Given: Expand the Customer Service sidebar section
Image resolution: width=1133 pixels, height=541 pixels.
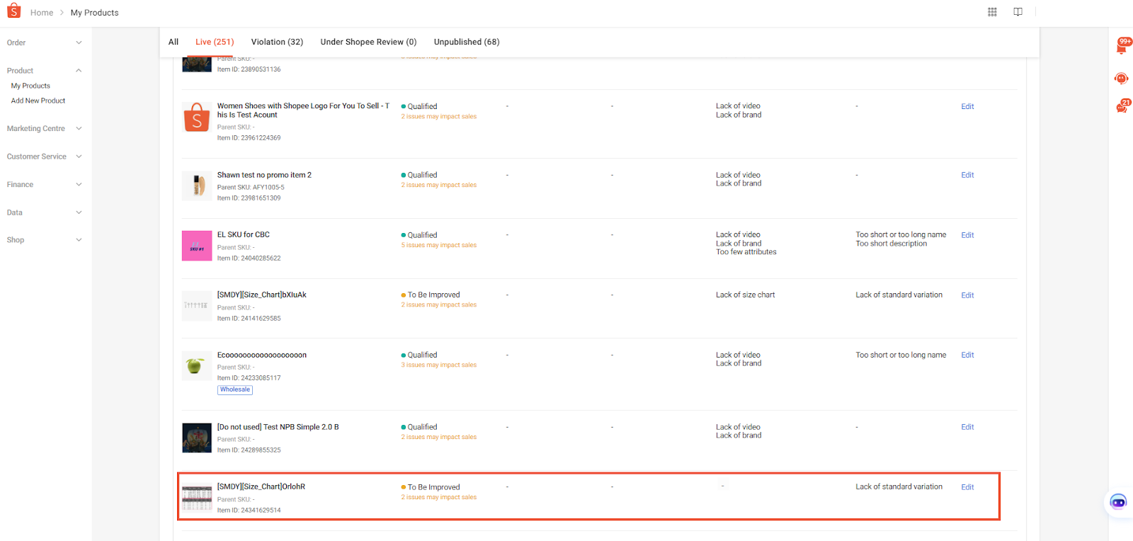Looking at the screenshot, I should tap(45, 156).
